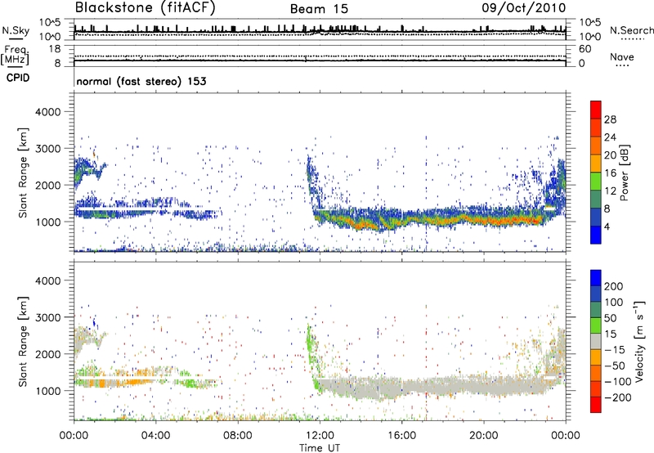
Task: Click the 'Velocity [m s-1]' label
Action: tap(638, 341)
